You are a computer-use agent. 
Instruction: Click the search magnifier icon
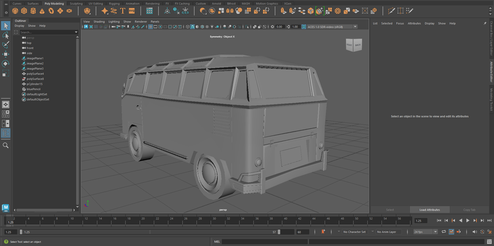(x=5, y=145)
